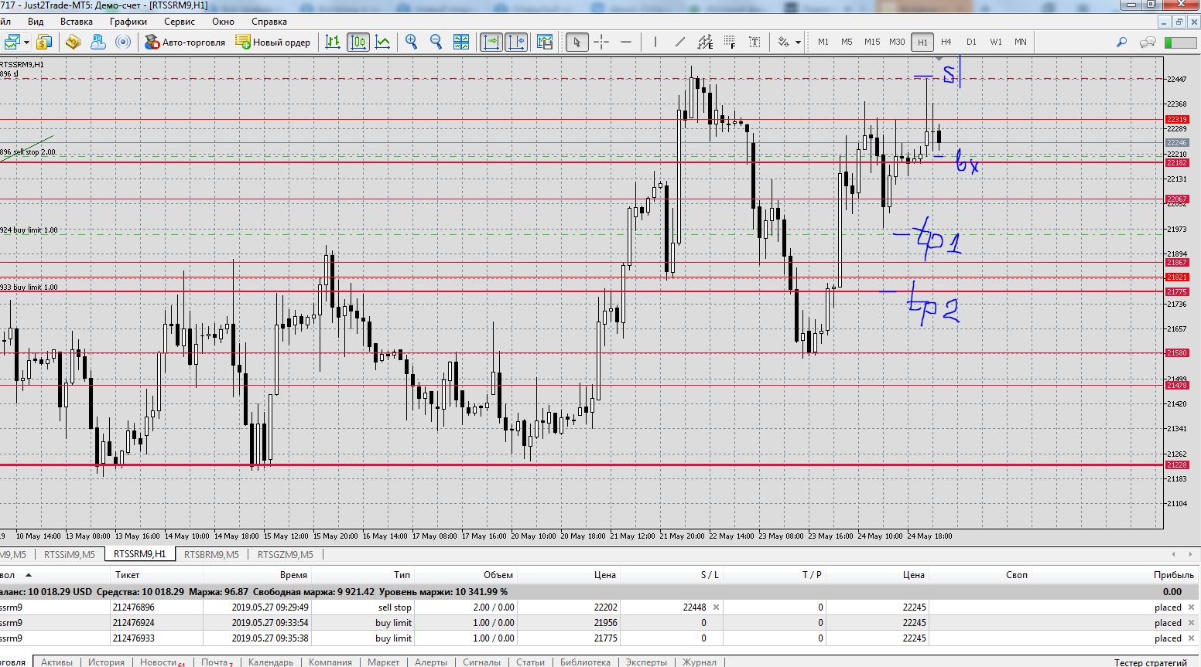
Task: Cancel the buy limit order 212476924
Action: (x=1191, y=623)
